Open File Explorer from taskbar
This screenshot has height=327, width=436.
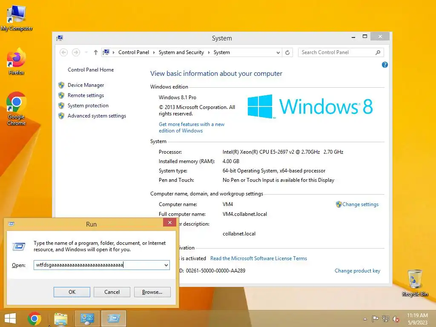61,318
